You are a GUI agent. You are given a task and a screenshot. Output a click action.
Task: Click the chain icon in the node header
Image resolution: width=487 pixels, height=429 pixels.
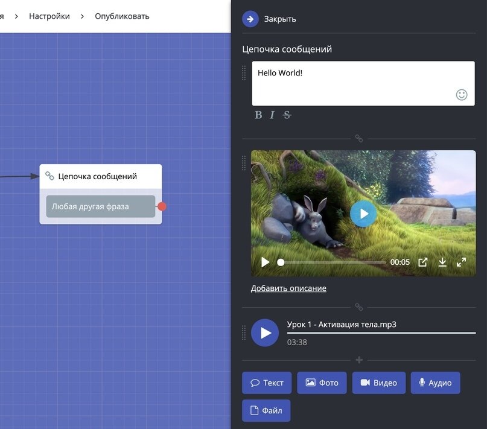pyautogui.click(x=49, y=176)
